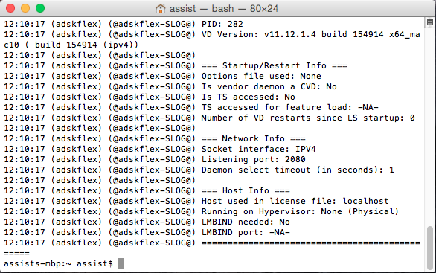
Task: Click the cursor block at the prompt
Action: tap(121, 263)
